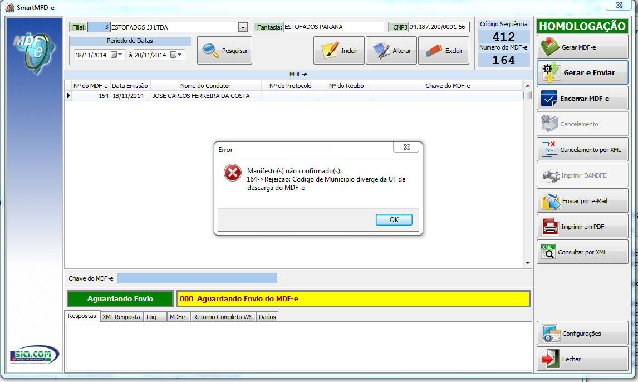638x382 pixels.
Task: Click the Nome do Condutor column header
Action: (x=205, y=86)
